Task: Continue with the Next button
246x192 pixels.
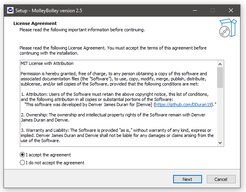Action: point(187,179)
